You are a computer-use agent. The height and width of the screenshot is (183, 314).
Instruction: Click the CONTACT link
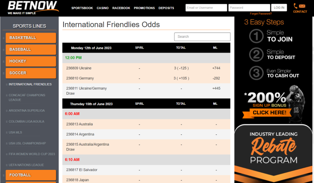click(x=300, y=12)
